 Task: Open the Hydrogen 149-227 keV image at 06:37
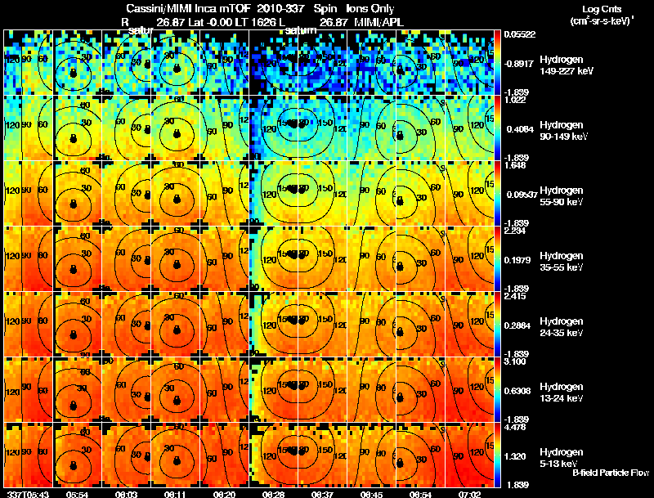(323, 63)
